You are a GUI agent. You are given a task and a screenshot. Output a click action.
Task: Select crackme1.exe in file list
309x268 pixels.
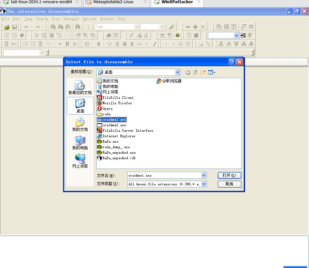tap(112, 119)
